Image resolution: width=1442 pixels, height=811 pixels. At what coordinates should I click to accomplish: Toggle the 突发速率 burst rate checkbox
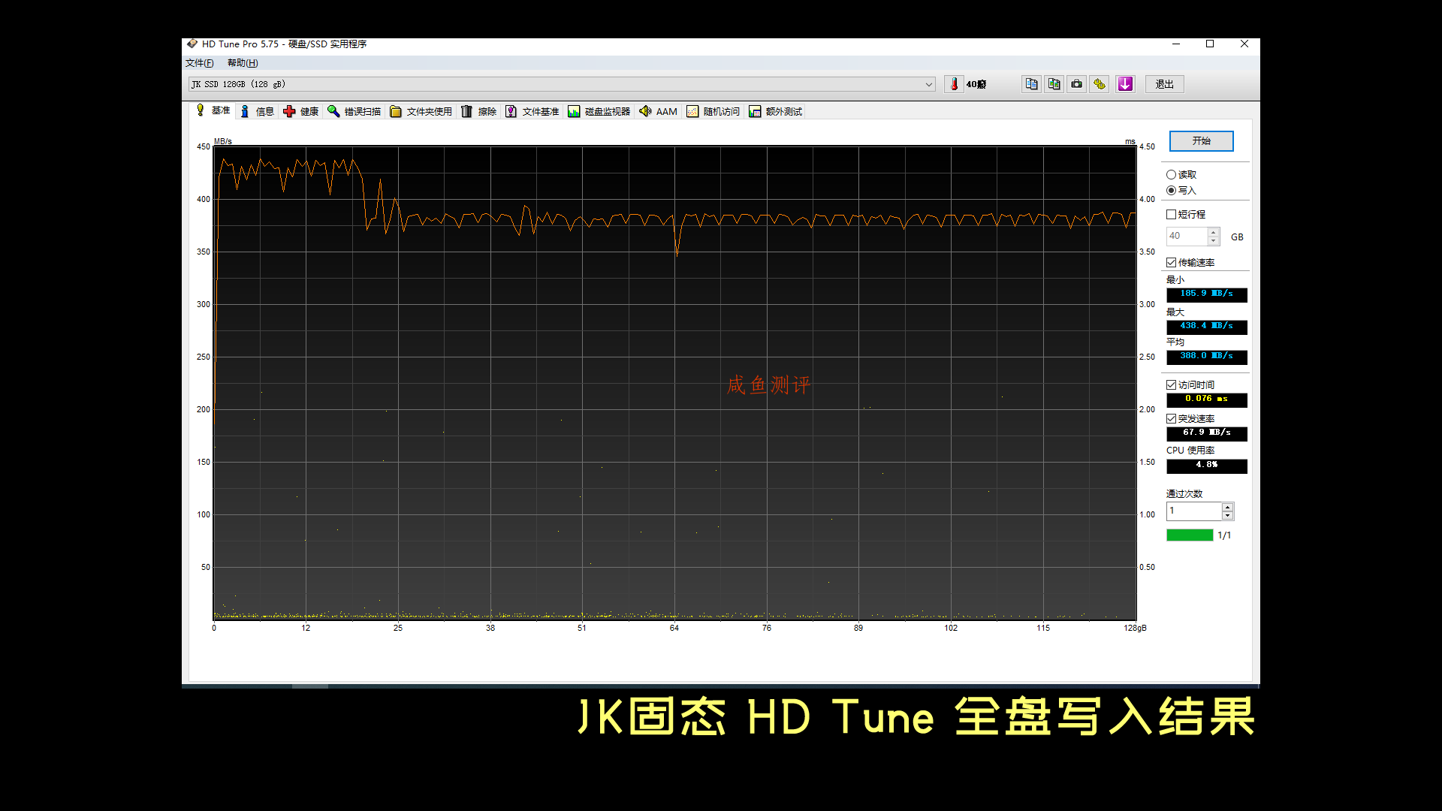coord(1171,419)
